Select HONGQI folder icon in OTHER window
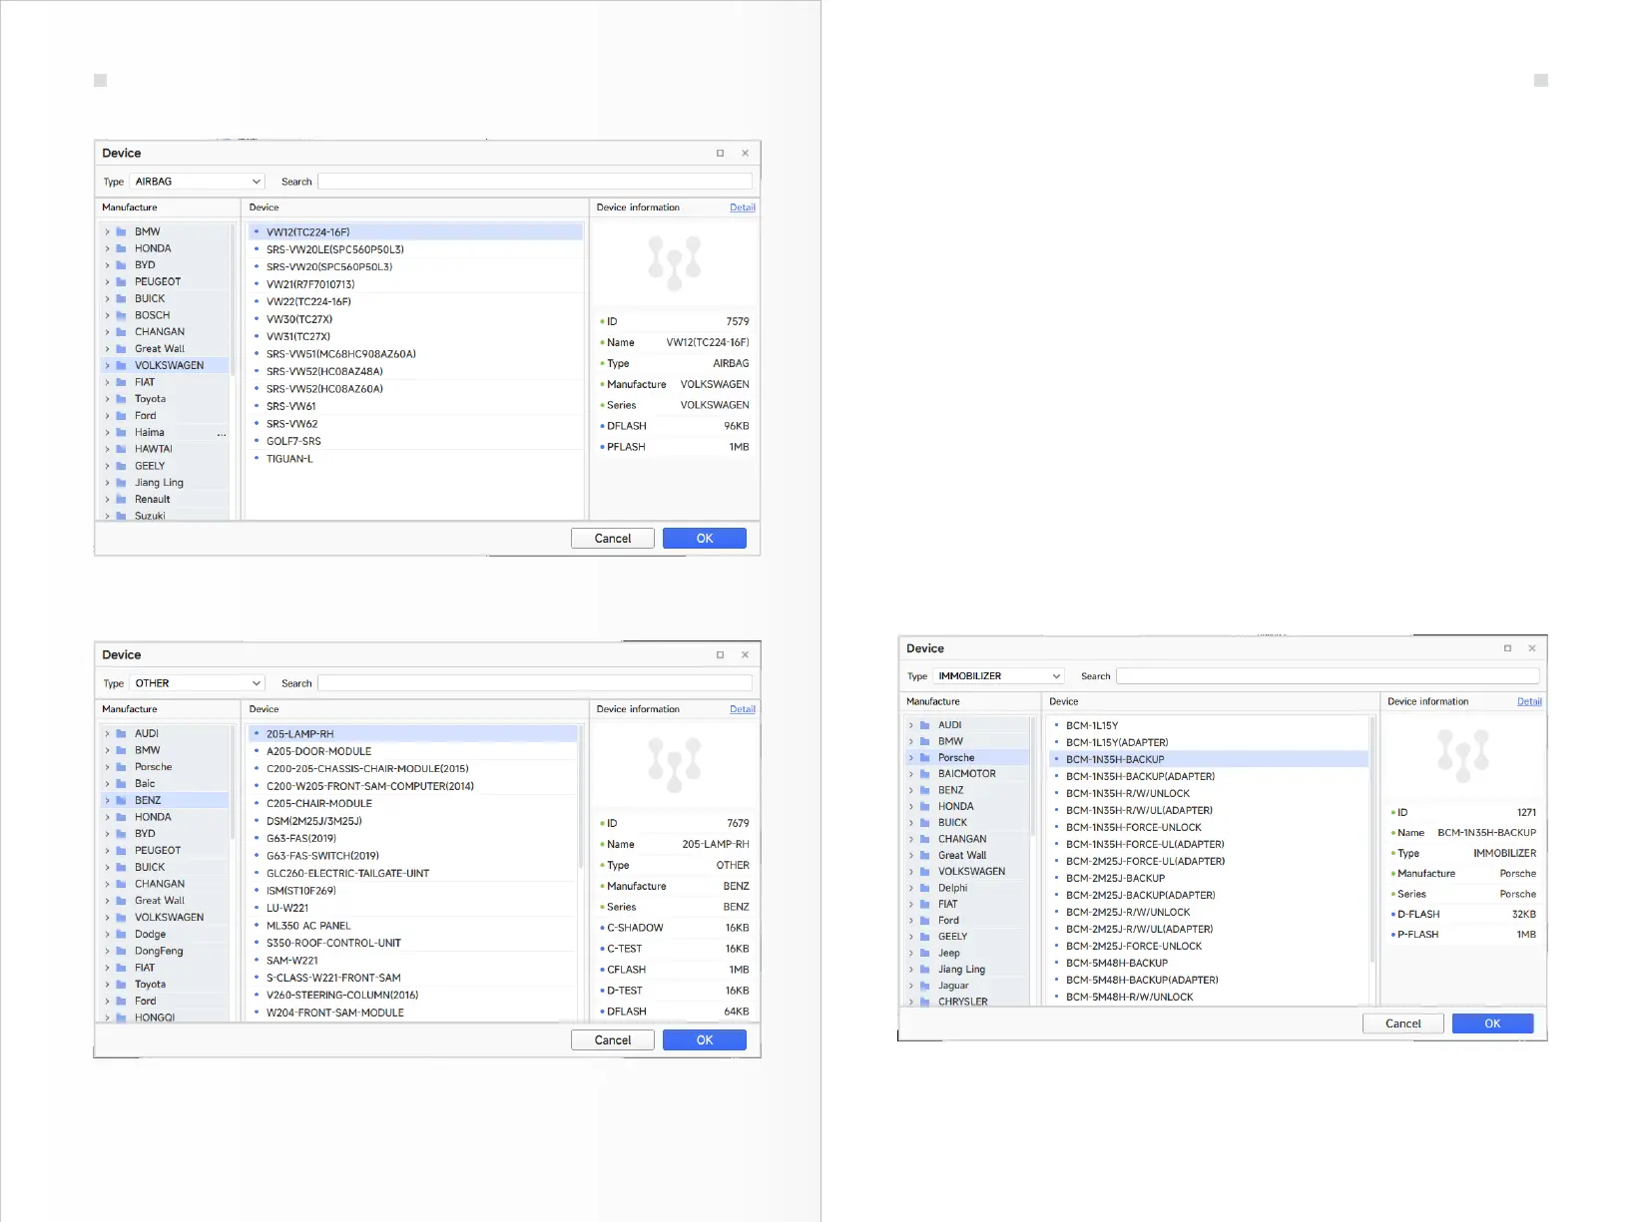This screenshot has width=1641, height=1222. (122, 1018)
